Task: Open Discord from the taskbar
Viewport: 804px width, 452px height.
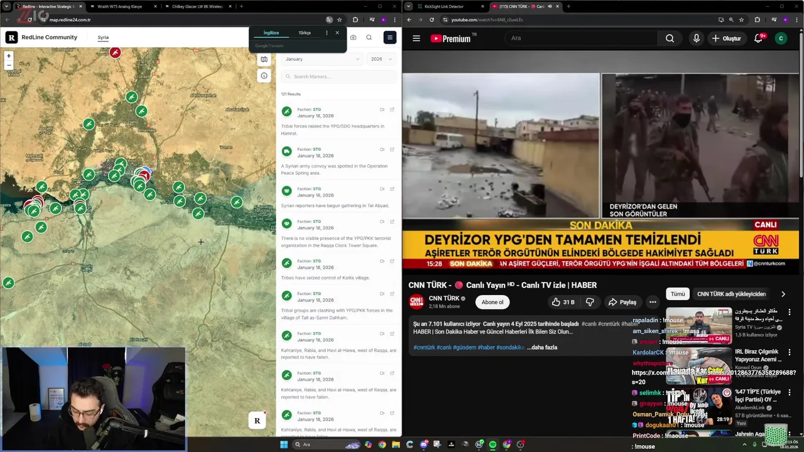Action: tap(424, 444)
